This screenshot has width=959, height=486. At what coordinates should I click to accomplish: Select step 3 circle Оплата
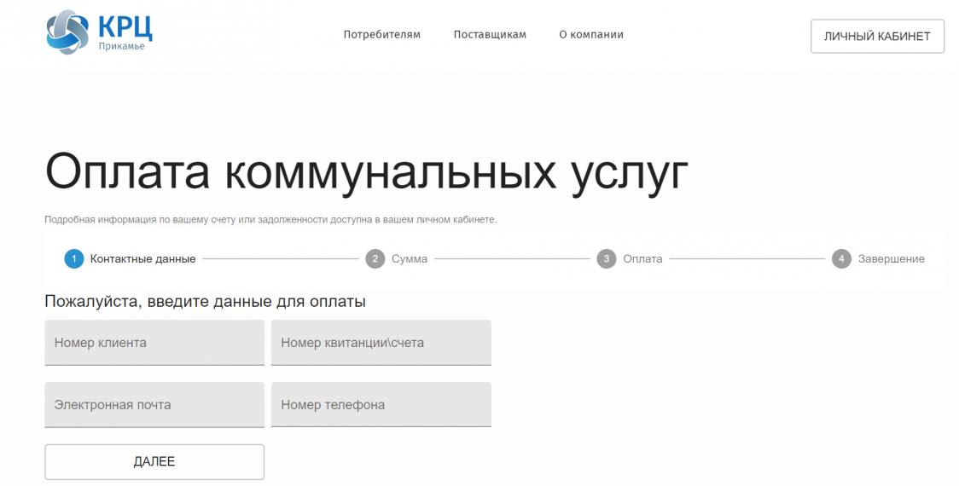click(x=606, y=259)
